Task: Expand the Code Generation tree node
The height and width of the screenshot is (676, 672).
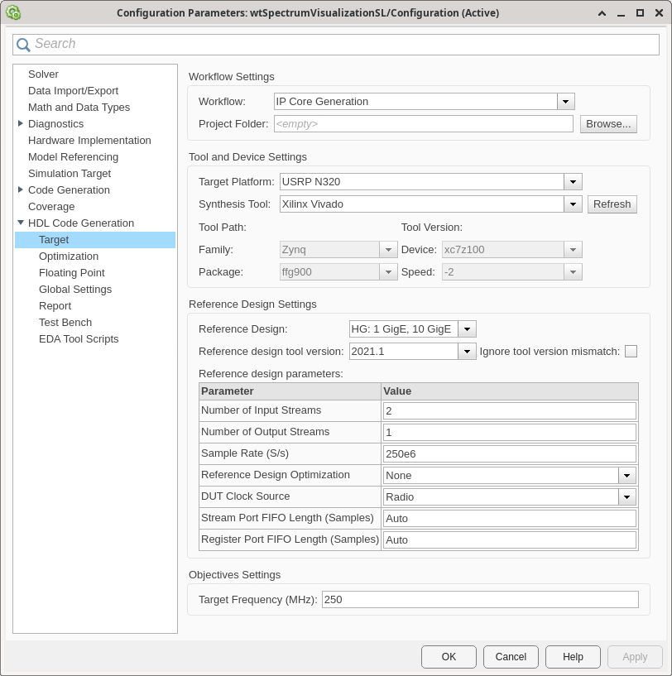Action: 22,189
